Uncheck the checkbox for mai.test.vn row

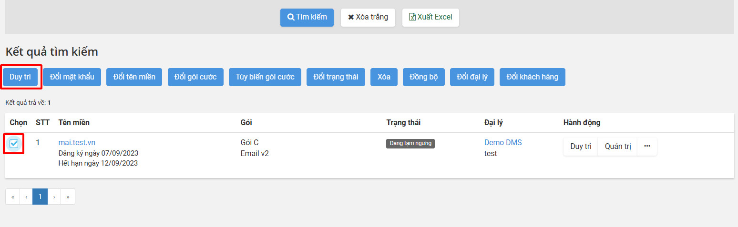[14, 144]
